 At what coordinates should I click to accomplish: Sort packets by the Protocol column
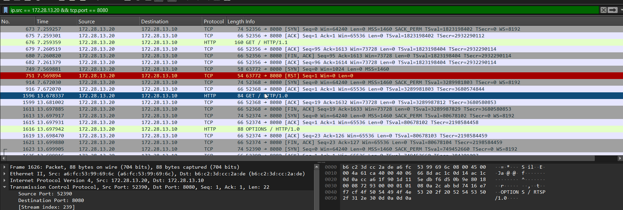tap(214, 21)
